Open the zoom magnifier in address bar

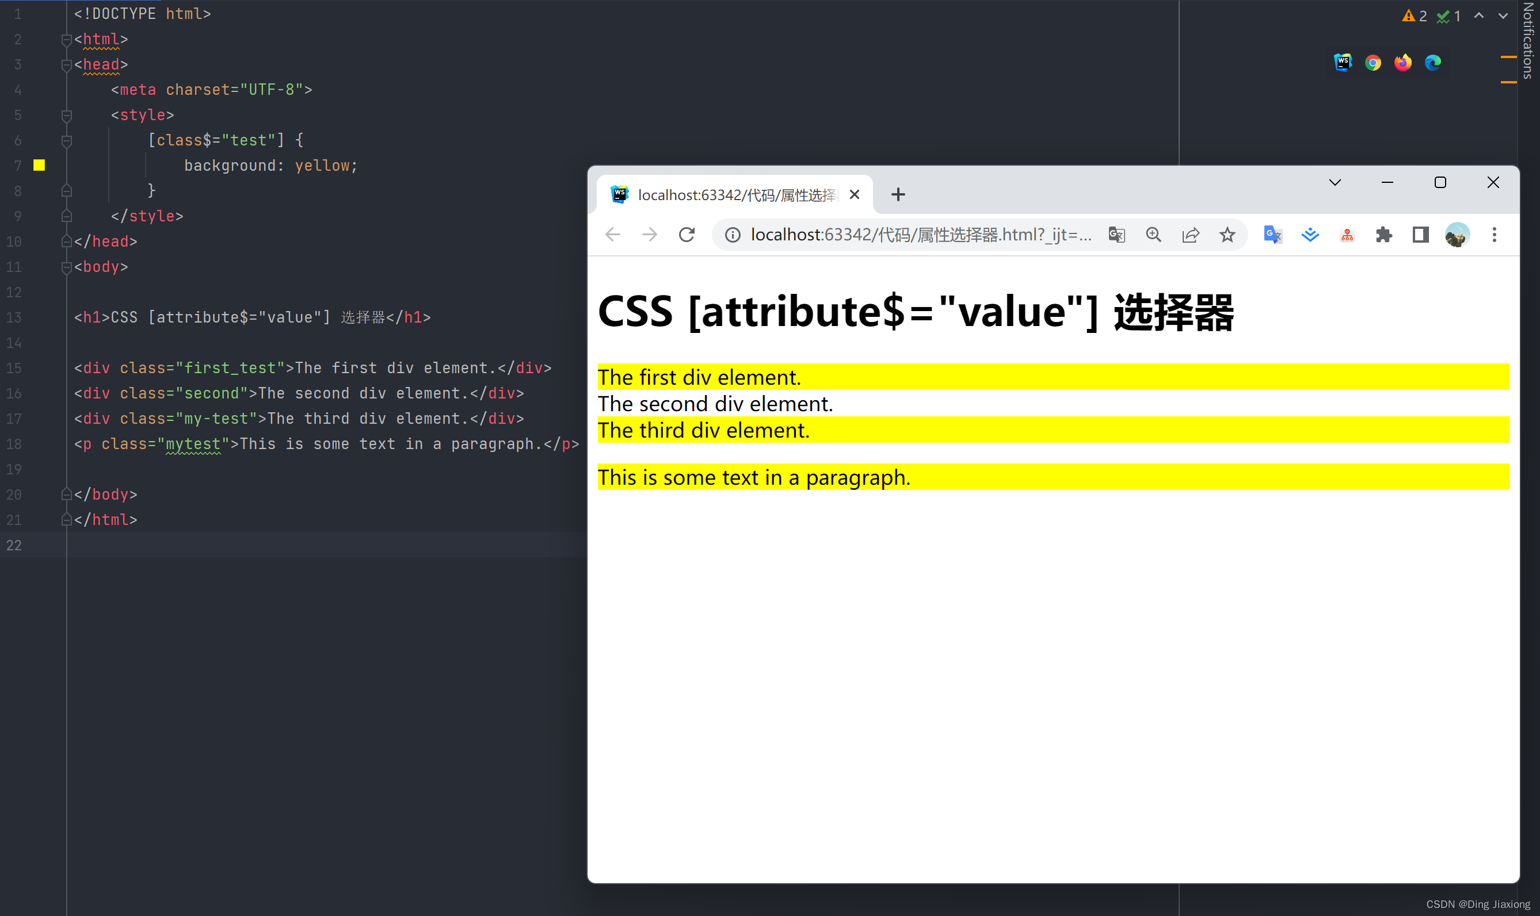point(1153,235)
